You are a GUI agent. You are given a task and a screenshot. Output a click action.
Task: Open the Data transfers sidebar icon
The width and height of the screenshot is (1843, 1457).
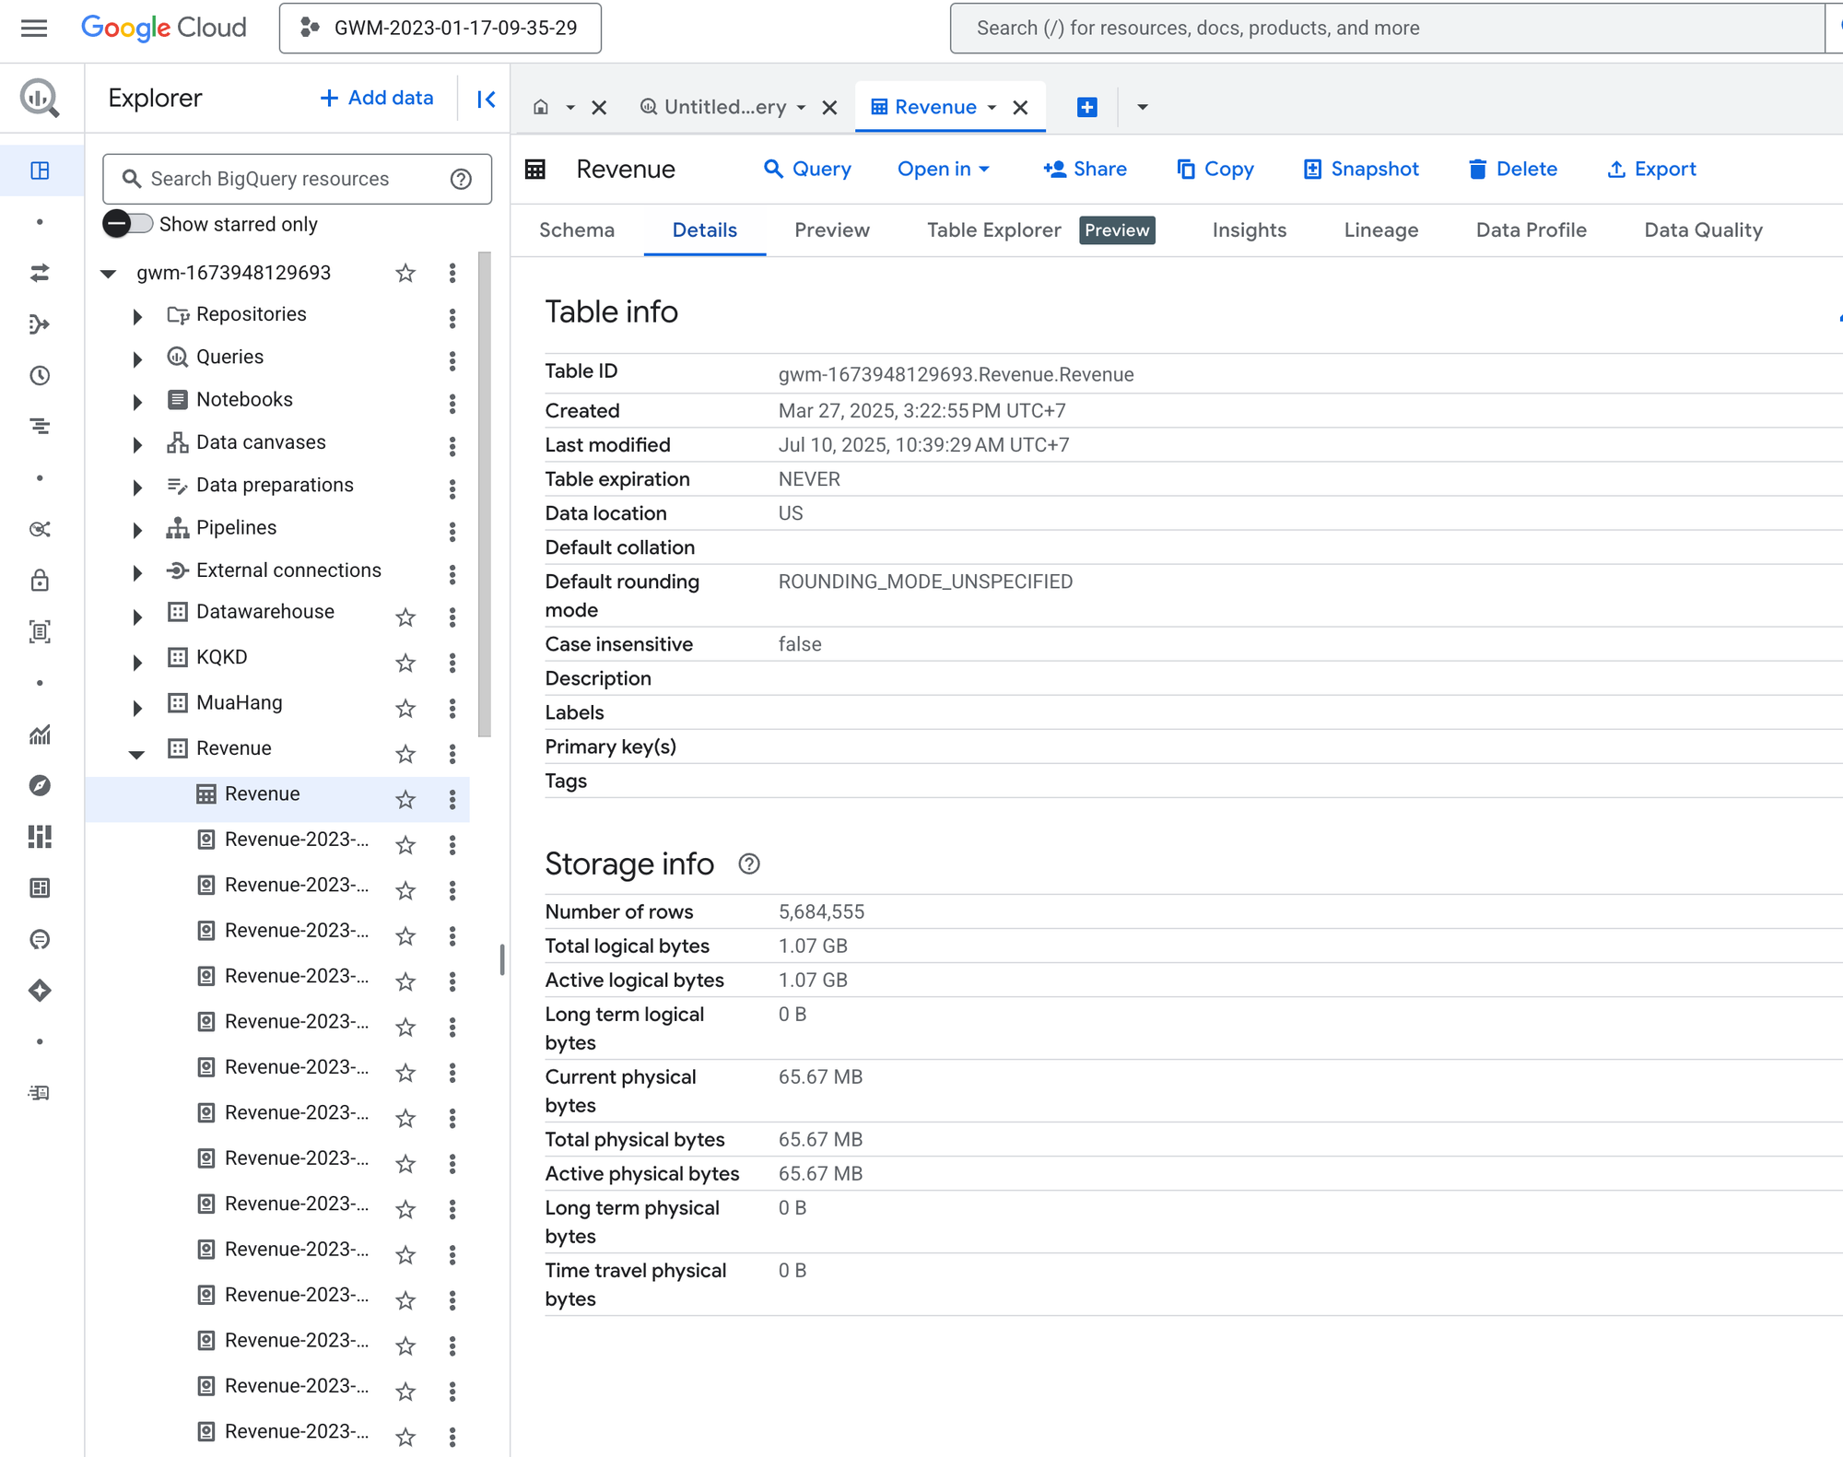(x=40, y=273)
